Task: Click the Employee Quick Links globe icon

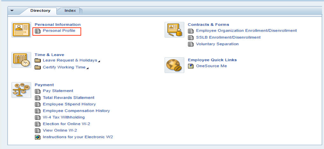Action: coord(174,65)
